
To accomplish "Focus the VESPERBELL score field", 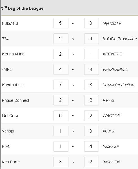I will point(92,69).
